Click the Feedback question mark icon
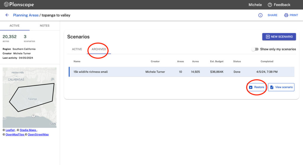The width and height of the screenshot is (303, 165). [270, 5]
